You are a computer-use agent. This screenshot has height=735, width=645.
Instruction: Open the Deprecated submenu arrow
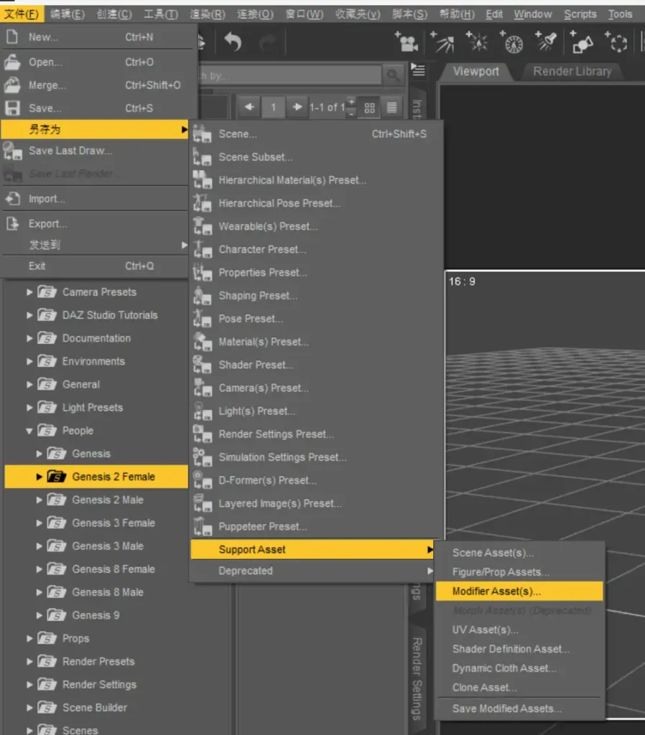(430, 571)
